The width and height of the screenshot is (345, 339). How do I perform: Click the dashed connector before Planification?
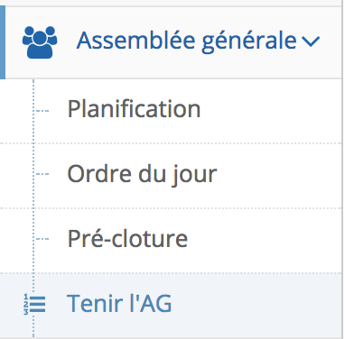pyautogui.click(x=42, y=111)
